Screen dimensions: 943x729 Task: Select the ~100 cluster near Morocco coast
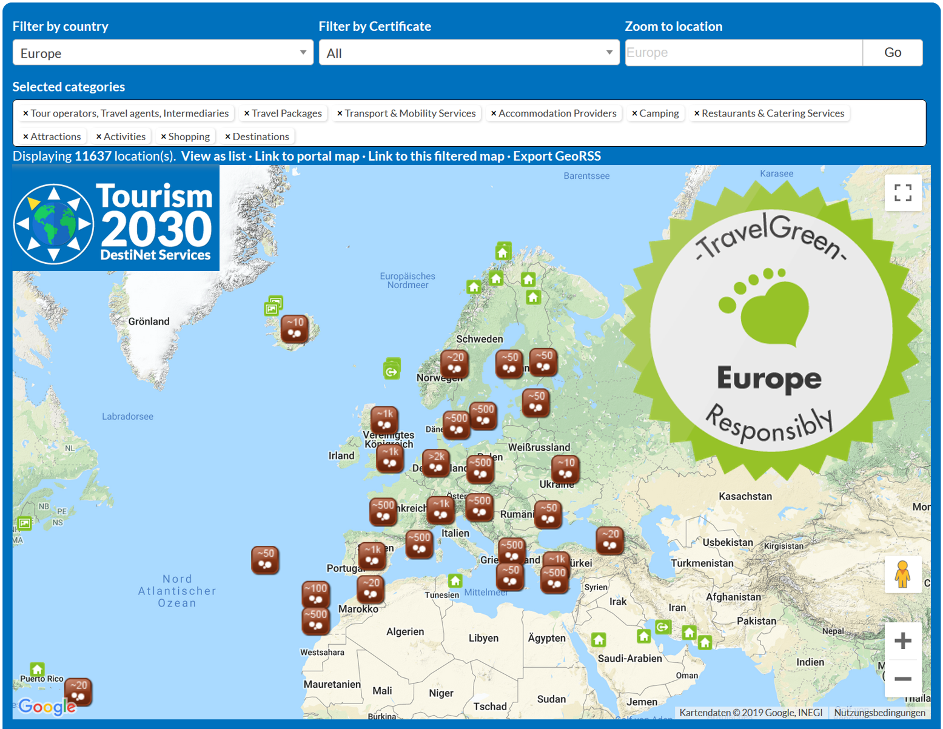click(316, 594)
